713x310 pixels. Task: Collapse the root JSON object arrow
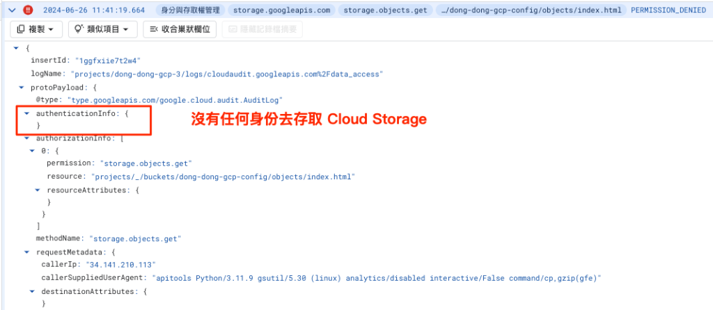(x=15, y=48)
